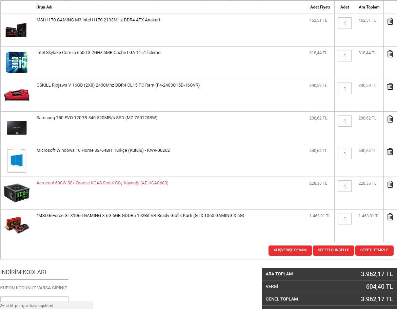Delete Microsoft Windows 10 Home item

click(x=390, y=151)
